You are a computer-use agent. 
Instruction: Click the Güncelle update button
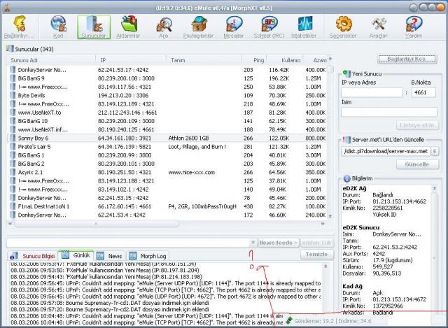click(417, 164)
